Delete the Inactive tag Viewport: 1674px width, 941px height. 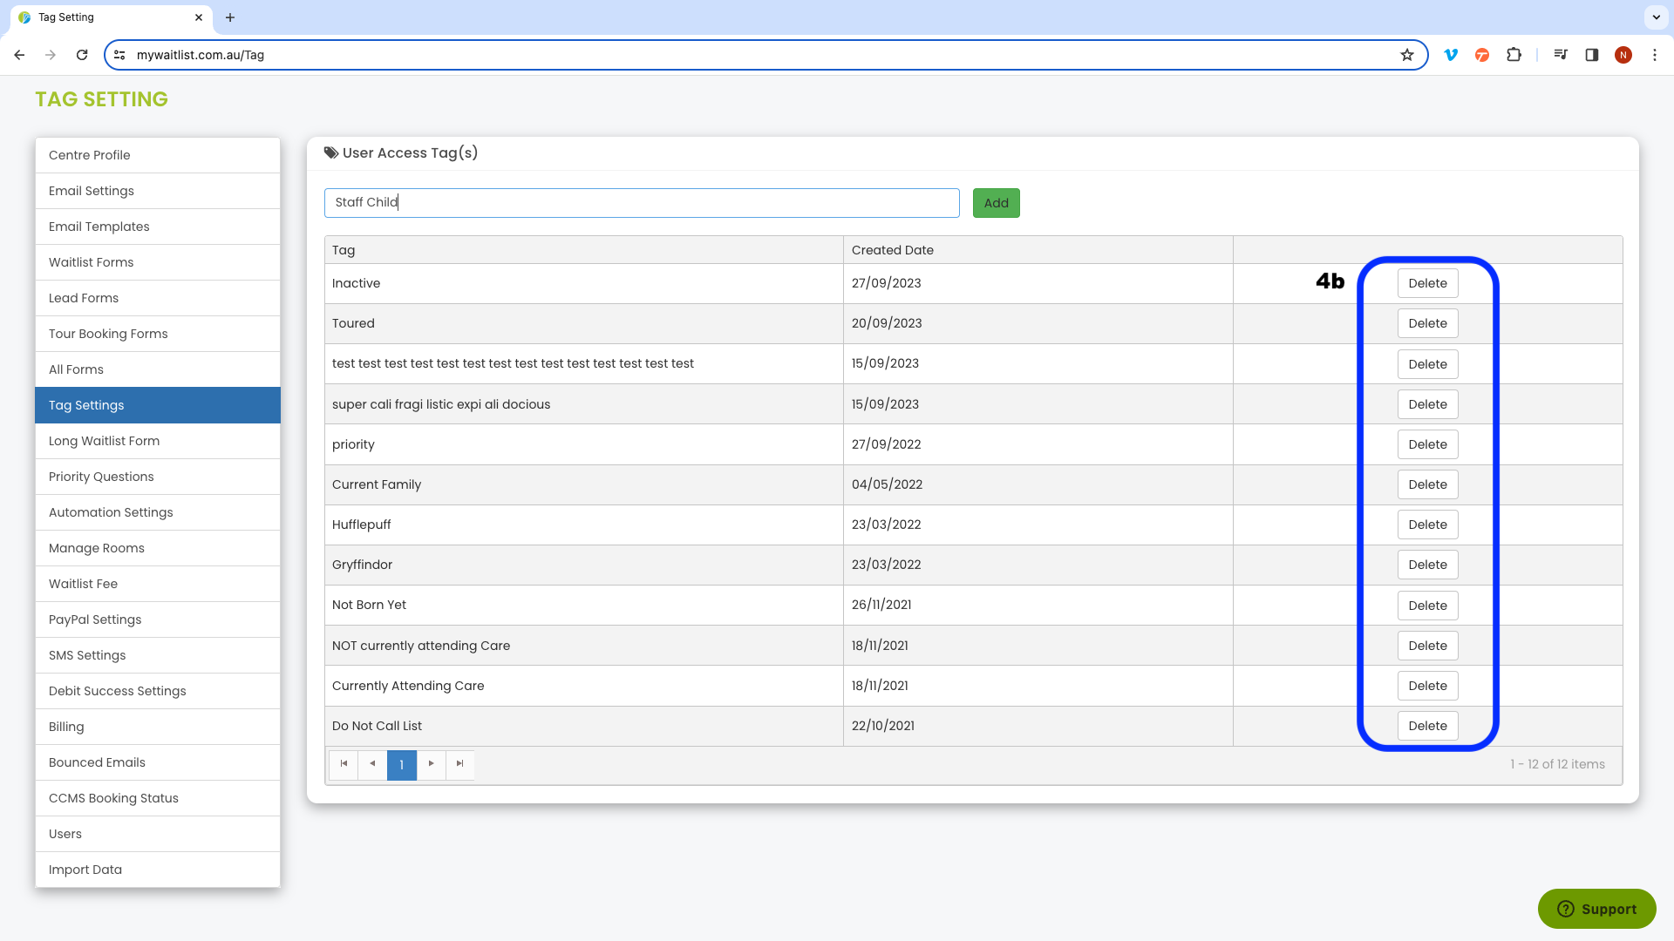[1427, 283]
